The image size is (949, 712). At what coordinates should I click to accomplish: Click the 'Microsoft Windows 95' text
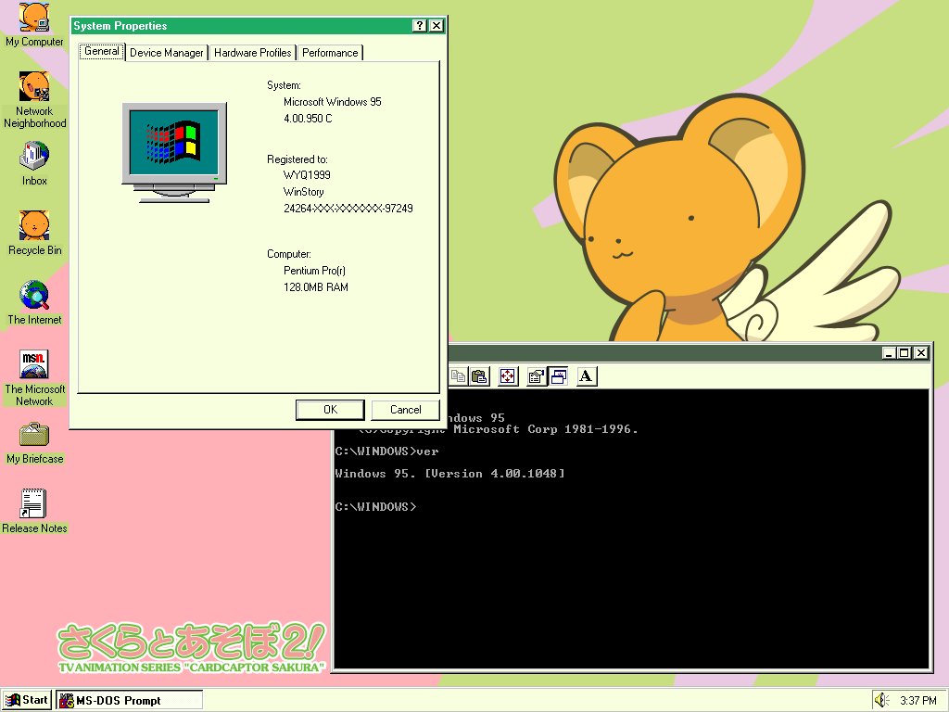tap(333, 102)
